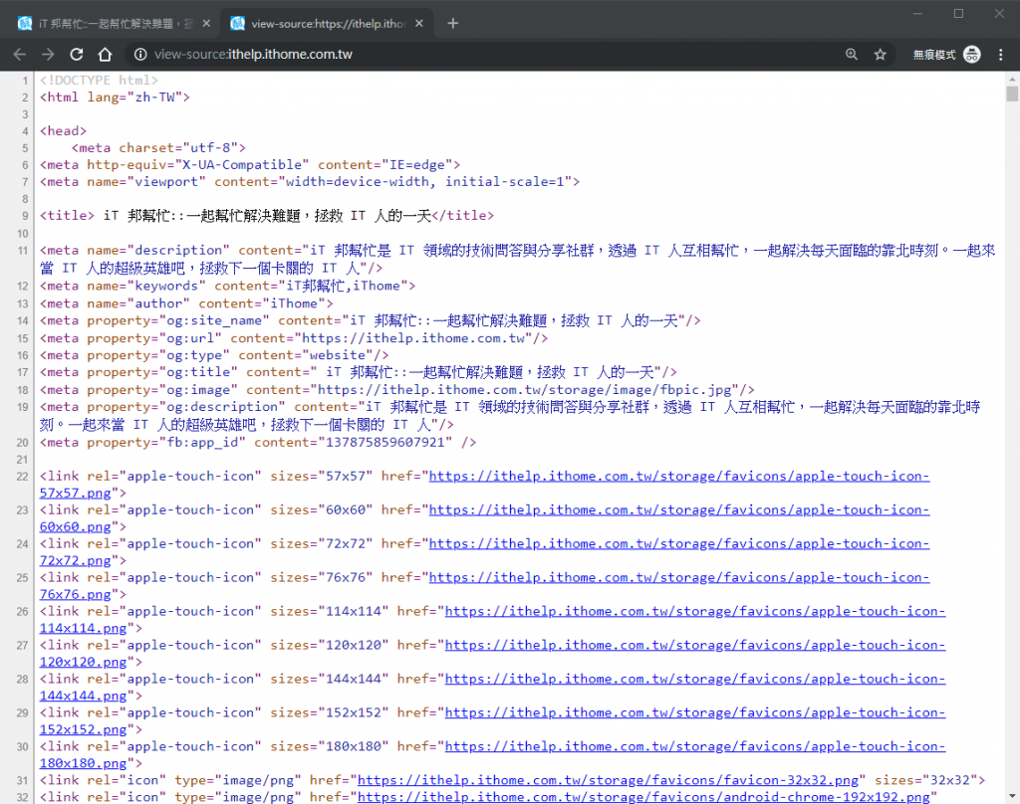The height and width of the screenshot is (804, 1020).
Task: Go forward to next page
Action: point(48,55)
